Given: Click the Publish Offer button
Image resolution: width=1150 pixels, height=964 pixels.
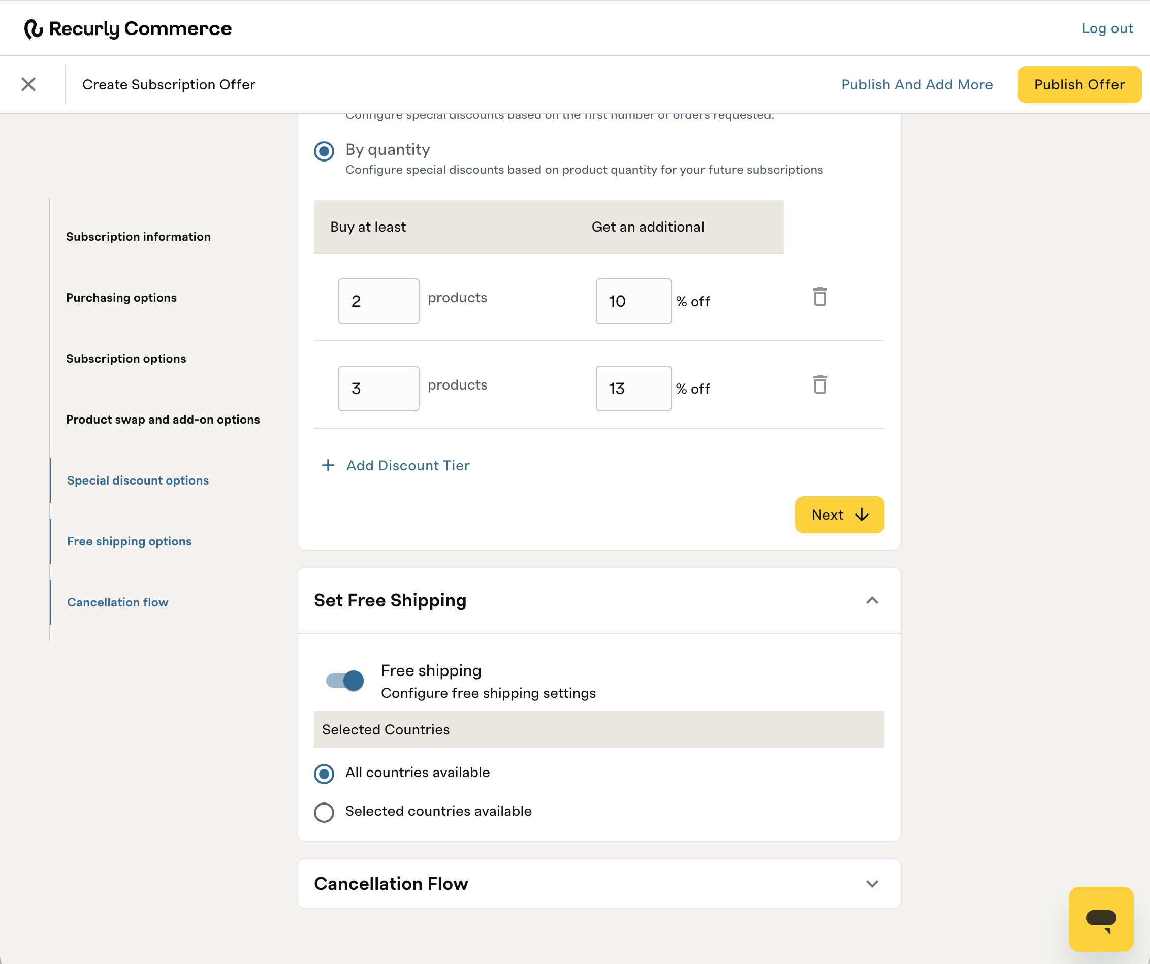Looking at the screenshot, I should pos(1079,84).
